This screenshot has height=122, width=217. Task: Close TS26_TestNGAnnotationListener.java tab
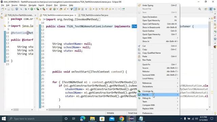click(x=75, y=15)
